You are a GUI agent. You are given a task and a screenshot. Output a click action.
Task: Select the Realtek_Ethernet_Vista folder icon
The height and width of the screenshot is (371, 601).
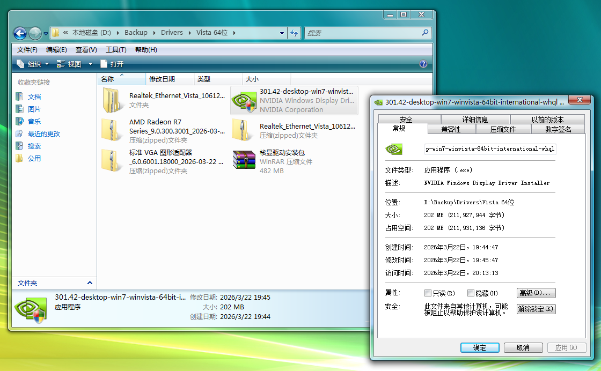coord(113,100)
